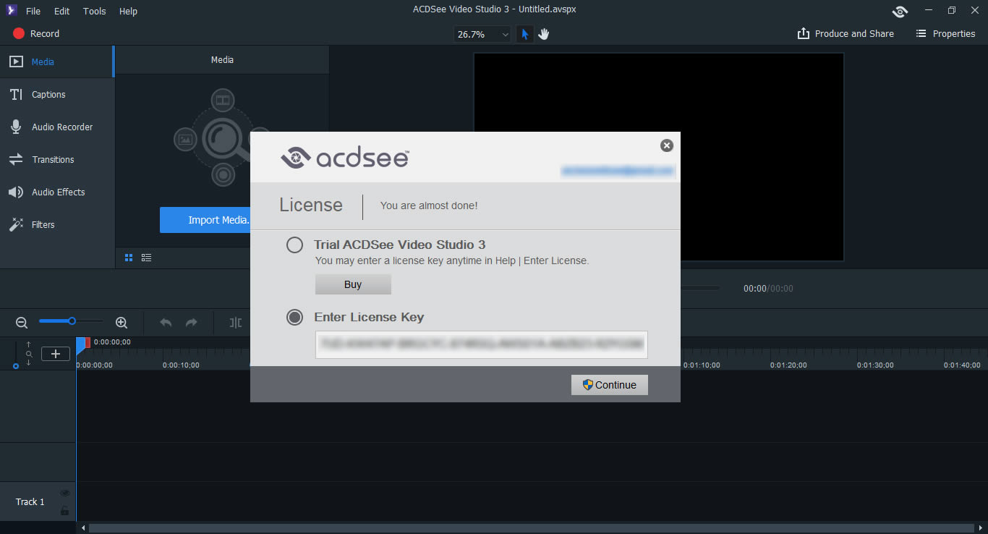
Task: Open the Transitions panel tab
Action: pyautogui.click(x=53, y=159)
